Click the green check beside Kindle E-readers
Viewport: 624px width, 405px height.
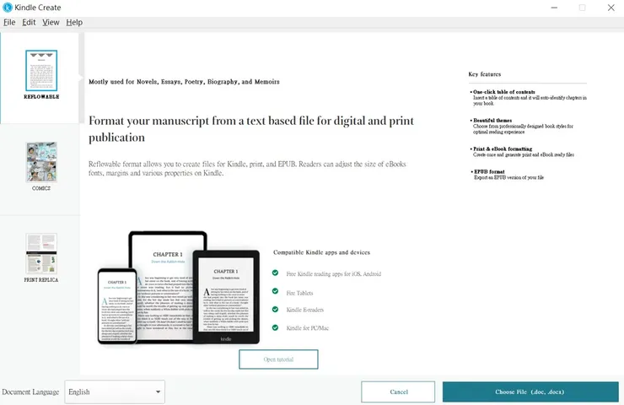[275, 310]
